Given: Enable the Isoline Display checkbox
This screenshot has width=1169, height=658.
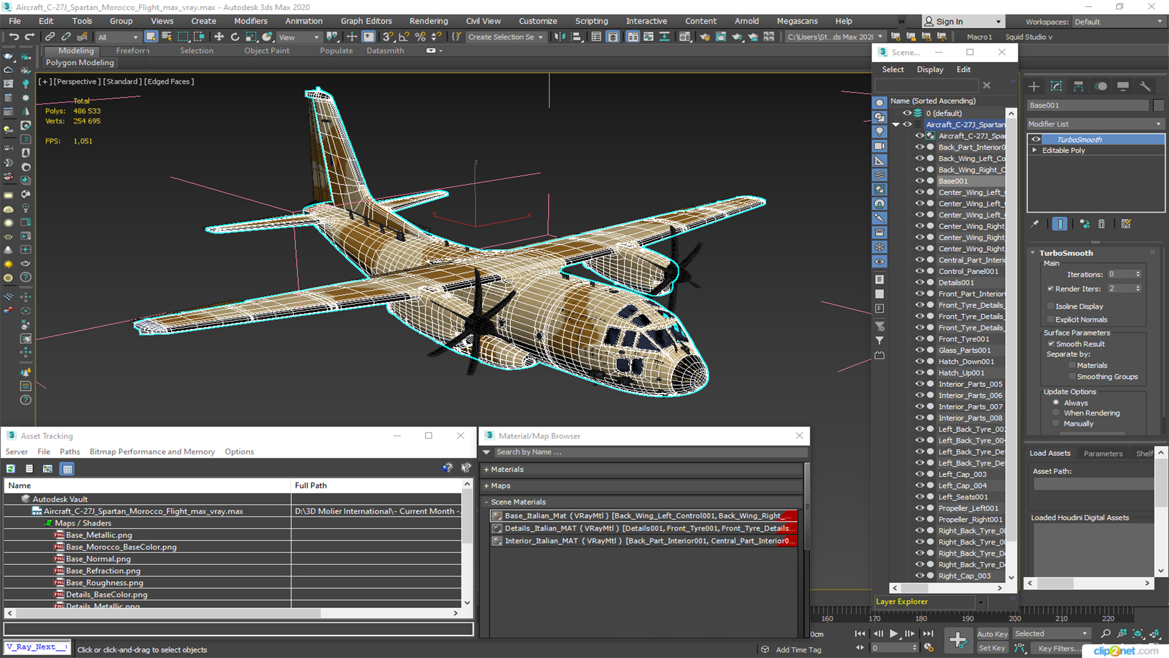Looking at the screenshot, I should point(1050,306).
